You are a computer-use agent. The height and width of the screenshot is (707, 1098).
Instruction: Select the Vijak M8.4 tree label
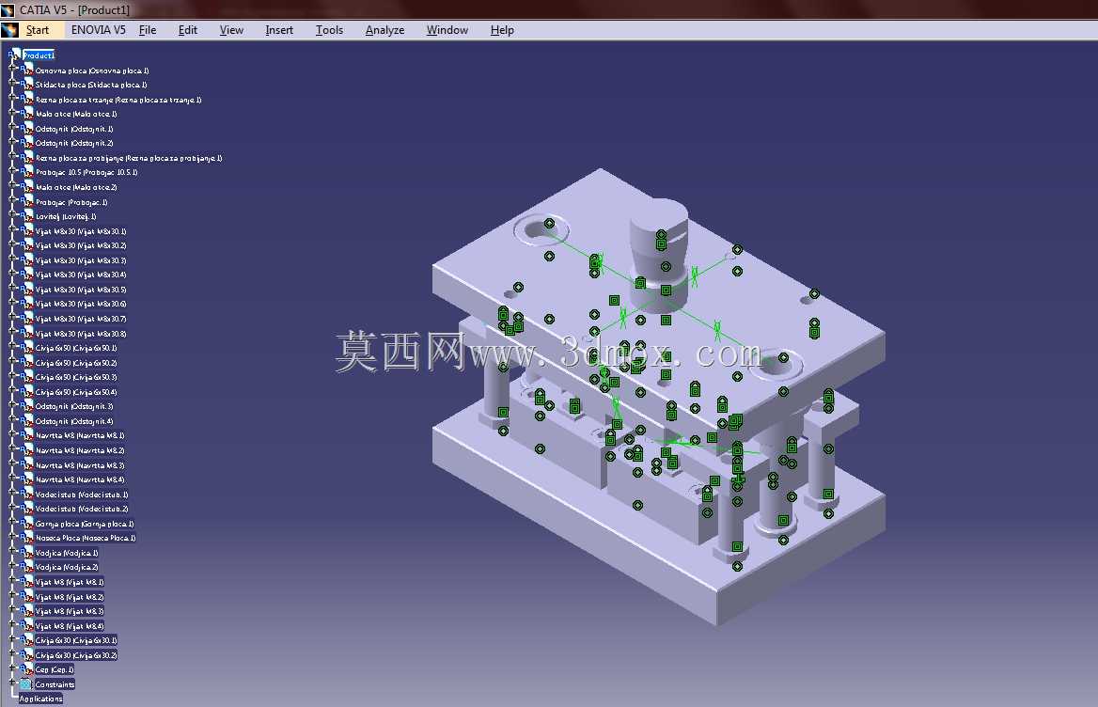[x=70, y=625]
